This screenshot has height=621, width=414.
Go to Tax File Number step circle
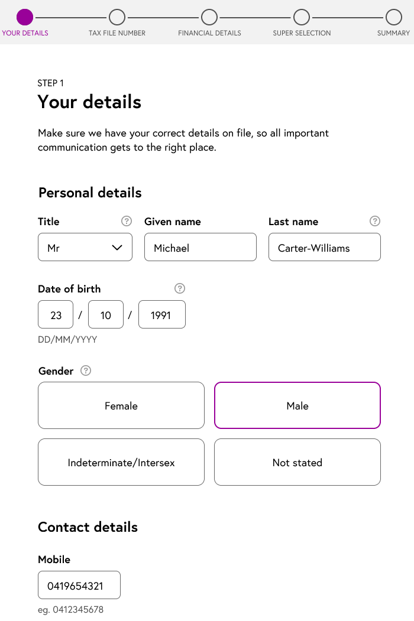tap(117, 17)
